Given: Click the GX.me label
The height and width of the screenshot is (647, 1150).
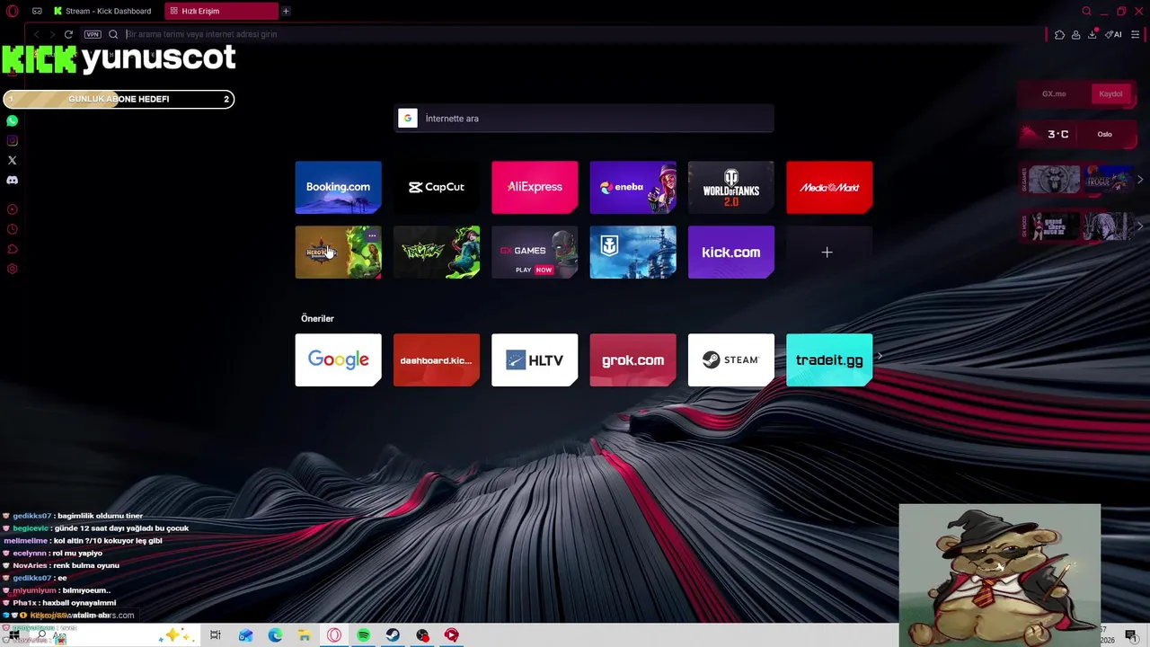Looking at the screenshot, I should tap(1054, 94).
